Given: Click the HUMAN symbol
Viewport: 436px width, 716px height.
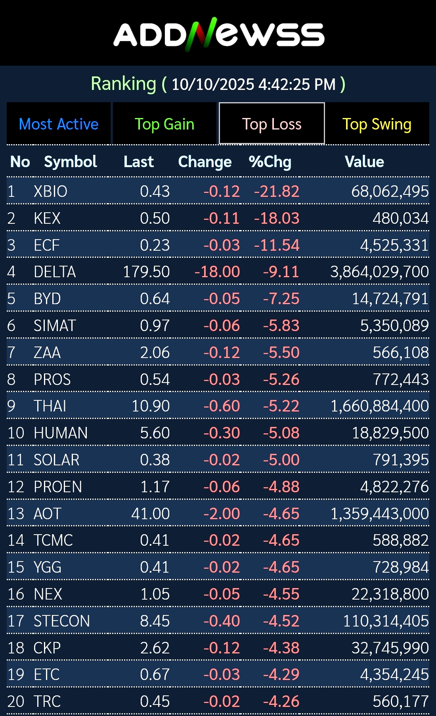Looking at the screenshot, I should pyautogui.click(x=61, y=433).
